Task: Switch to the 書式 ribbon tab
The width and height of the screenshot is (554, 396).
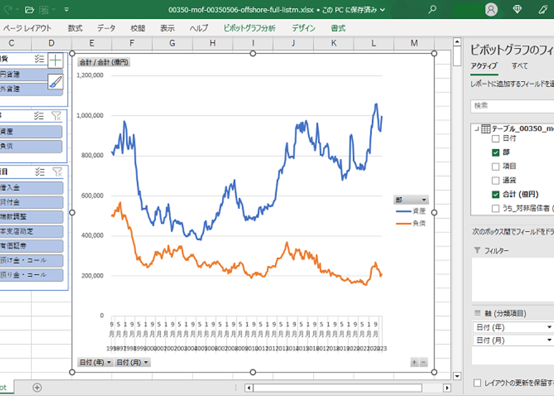Action: [338, 28]
